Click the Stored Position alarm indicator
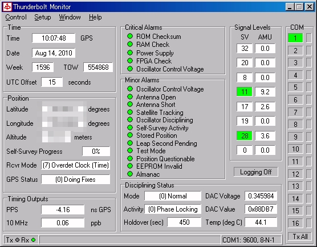Screen dimensions: 317x247 tap(130, 135)
